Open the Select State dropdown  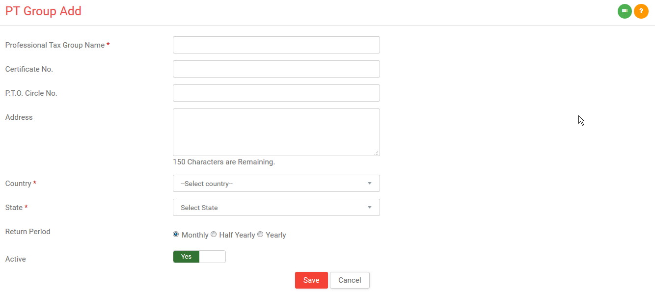pos(276,208)
